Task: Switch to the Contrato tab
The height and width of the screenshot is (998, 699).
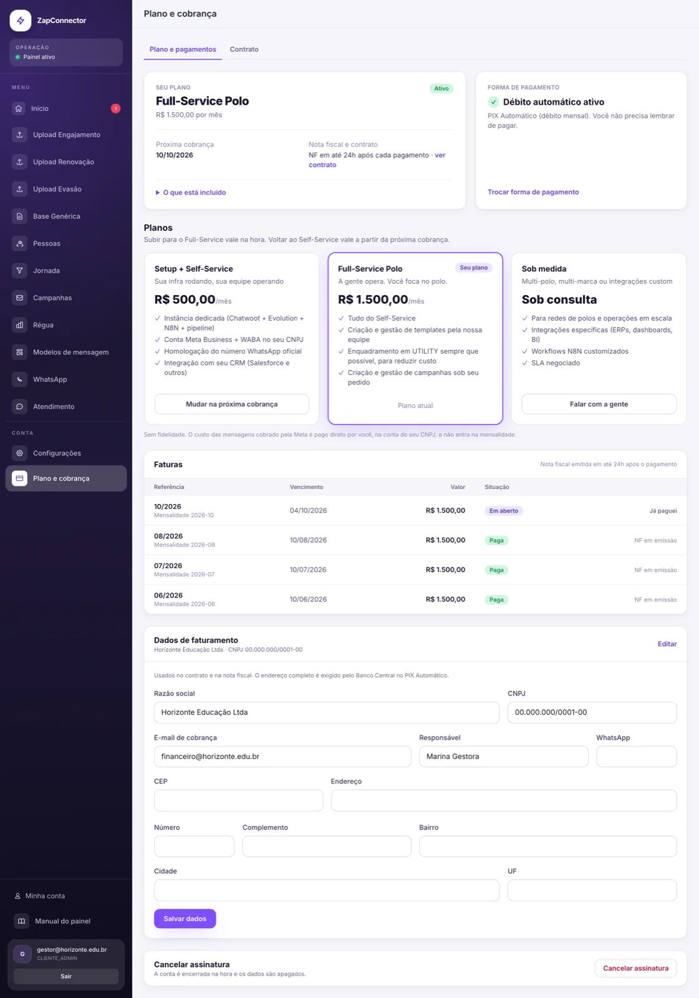Action: [x=244, y=49]
